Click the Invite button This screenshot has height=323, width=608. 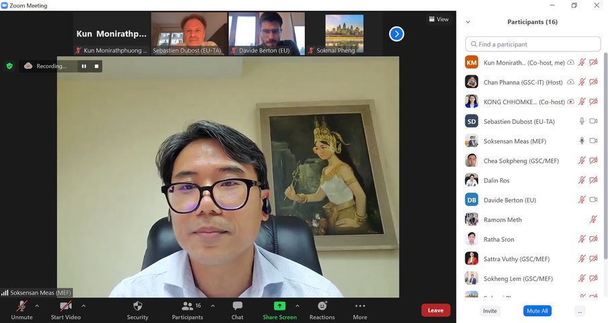[x=489, y=311]
